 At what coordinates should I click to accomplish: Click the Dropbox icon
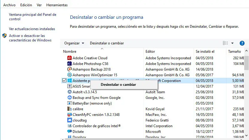click(69, 137)
